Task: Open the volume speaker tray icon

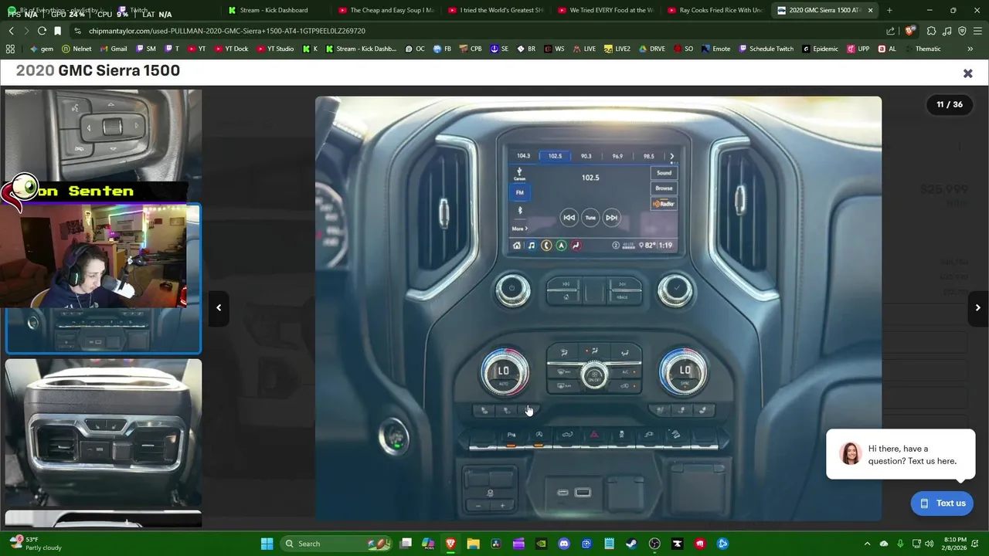Action: (929, 544)
